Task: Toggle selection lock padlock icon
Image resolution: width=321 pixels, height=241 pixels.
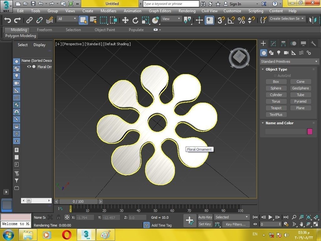Action: (x=59, y=217)
